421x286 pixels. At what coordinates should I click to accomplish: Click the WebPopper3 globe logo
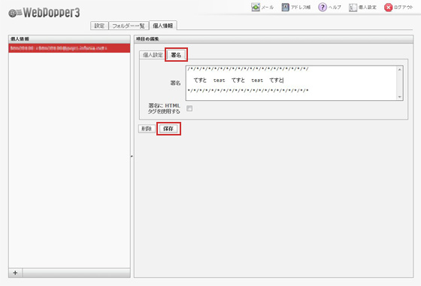15,13
